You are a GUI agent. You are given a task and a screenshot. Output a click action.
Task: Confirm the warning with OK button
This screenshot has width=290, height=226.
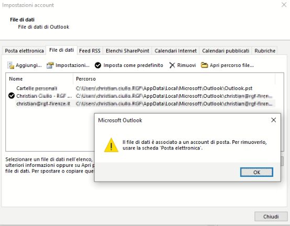[x=256, y=172]
